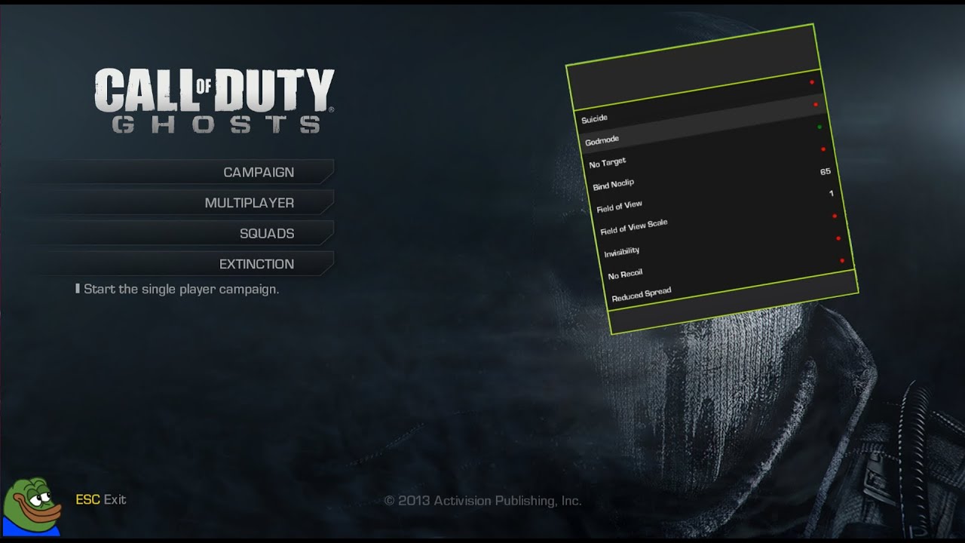Click the "No Target" menu label

click(608, 163)
